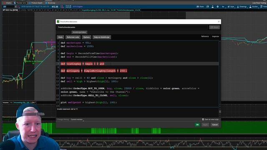Click code line 'def marketclose = 1558'
Screen dimensions: 267x150
click(x=77, y=46)
